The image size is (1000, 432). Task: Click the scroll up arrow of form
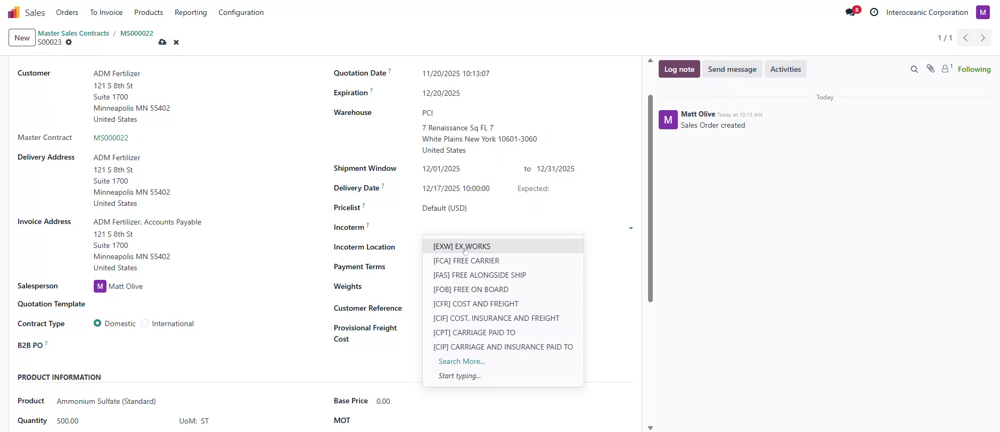(x=650, y=61)
